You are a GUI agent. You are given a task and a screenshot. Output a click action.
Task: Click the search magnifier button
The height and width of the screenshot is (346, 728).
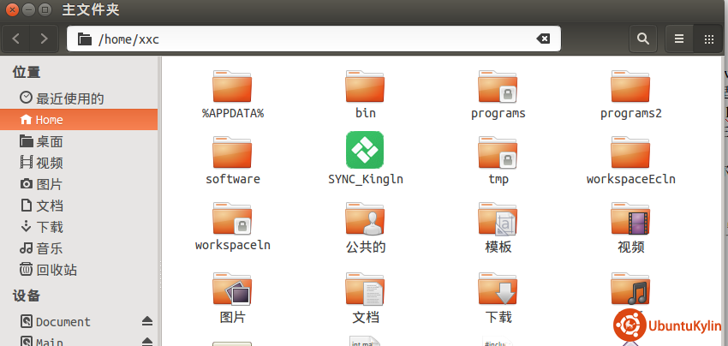pyautogui.click(x=642, y=39)
